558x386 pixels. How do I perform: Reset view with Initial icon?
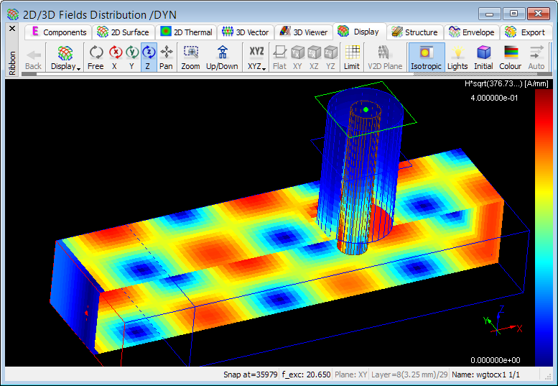coord(483,57)
